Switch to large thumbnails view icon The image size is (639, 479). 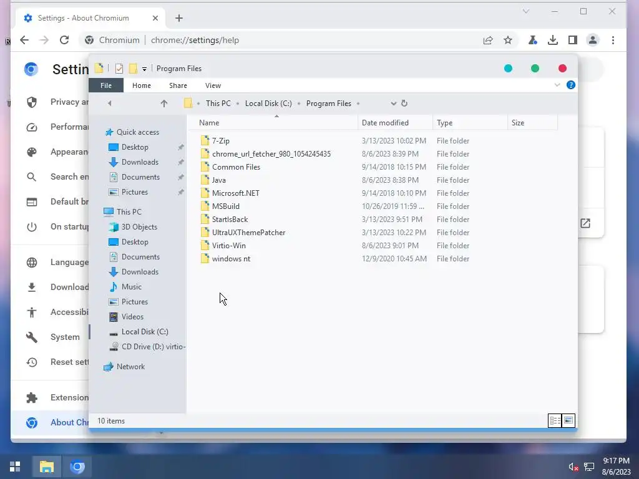(x=568, y=420)
